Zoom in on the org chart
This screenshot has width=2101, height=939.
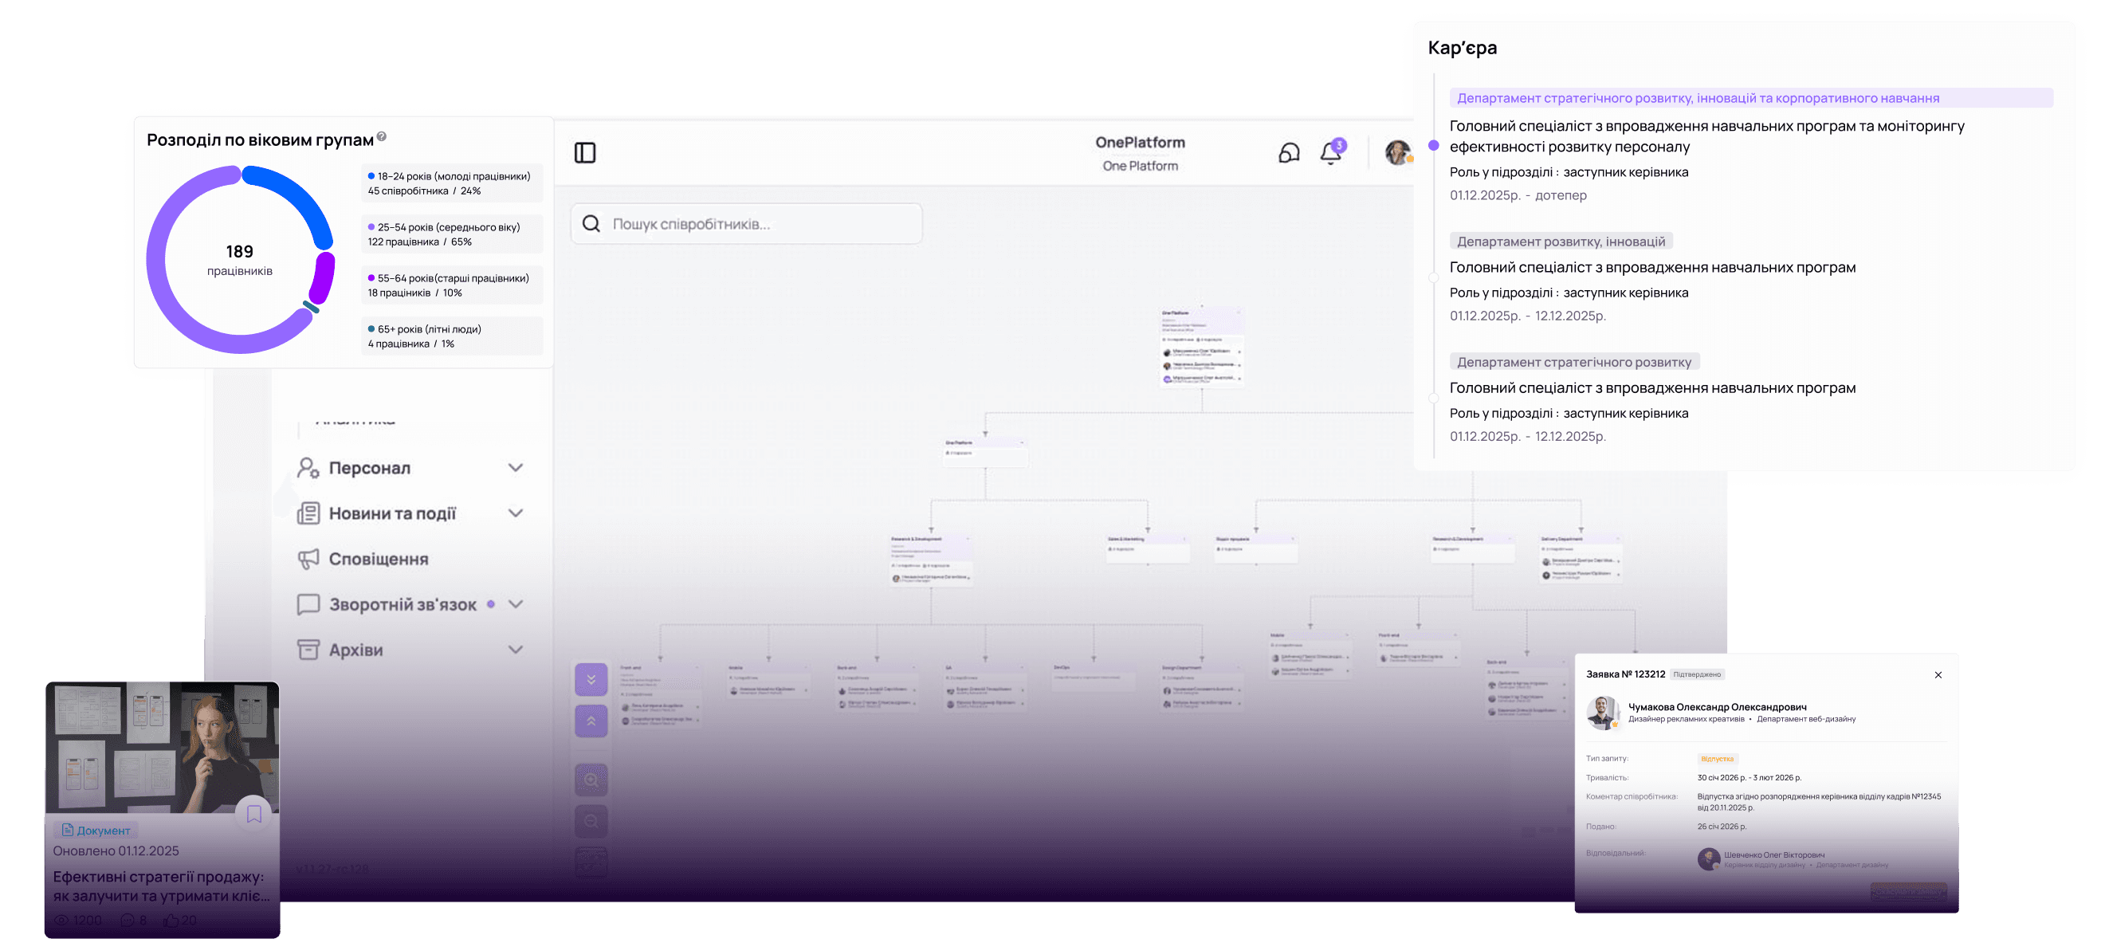point(591,779)
